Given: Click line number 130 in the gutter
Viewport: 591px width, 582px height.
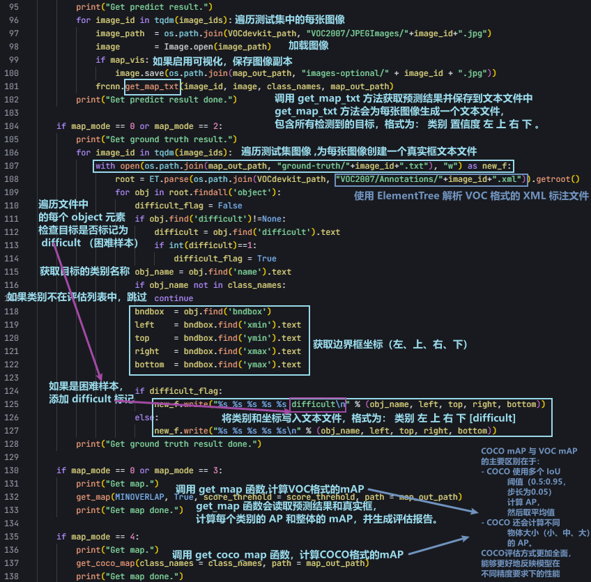Looking at the screenshot, I should [x=11, y=470].
